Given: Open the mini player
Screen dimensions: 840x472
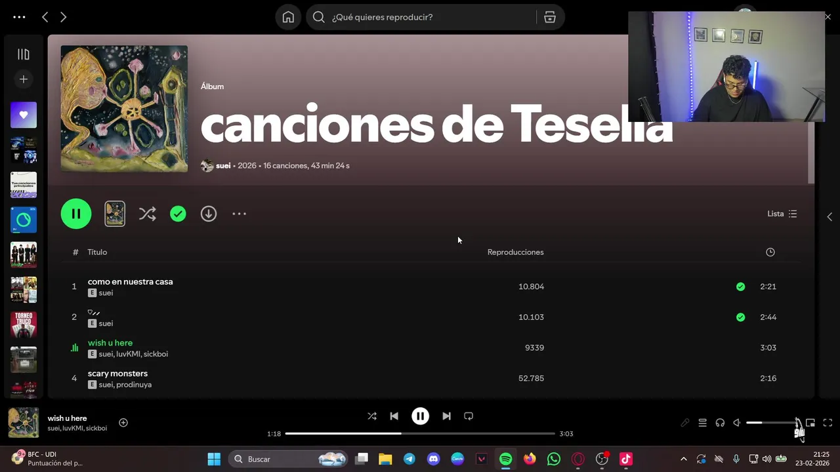Looking at the screenshot, I should 810,423.
